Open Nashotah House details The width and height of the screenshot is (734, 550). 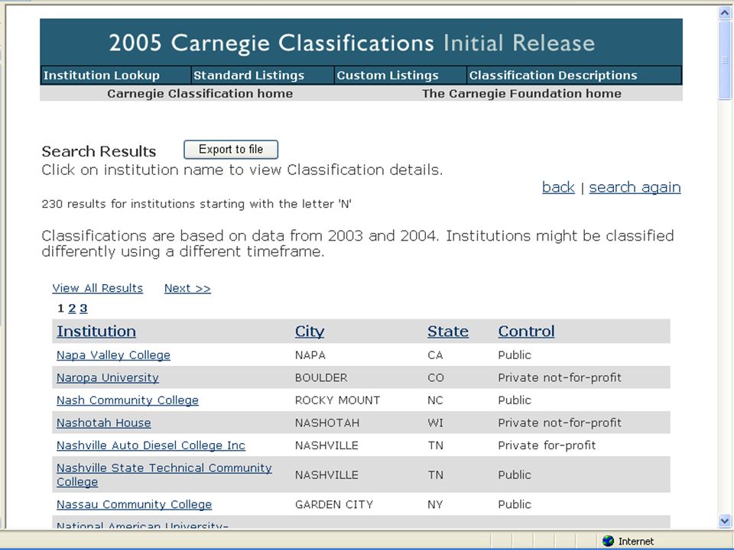pos(103,422)
